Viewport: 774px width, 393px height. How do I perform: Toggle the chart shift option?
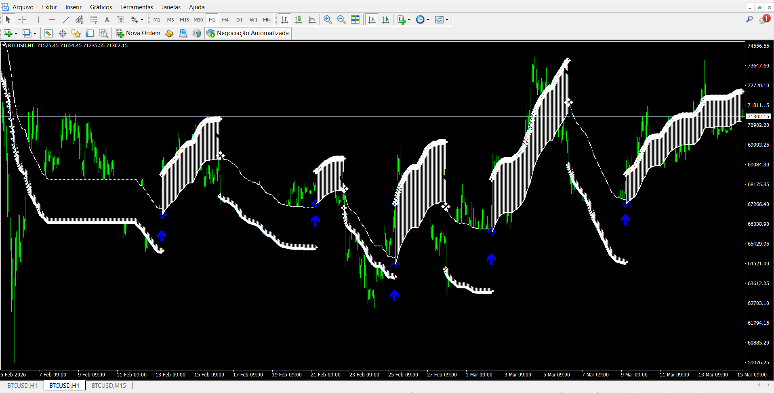click(386, 19)
